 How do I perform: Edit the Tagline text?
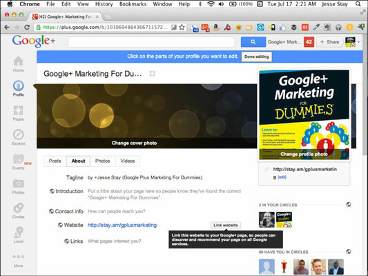pos(145,177)
